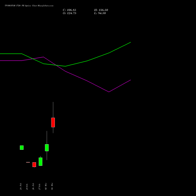The height and width of the screenshot is (196, 196).
Task: Select the close value C: 106.85
Action: pyautogui.click(x=69, y=10)
